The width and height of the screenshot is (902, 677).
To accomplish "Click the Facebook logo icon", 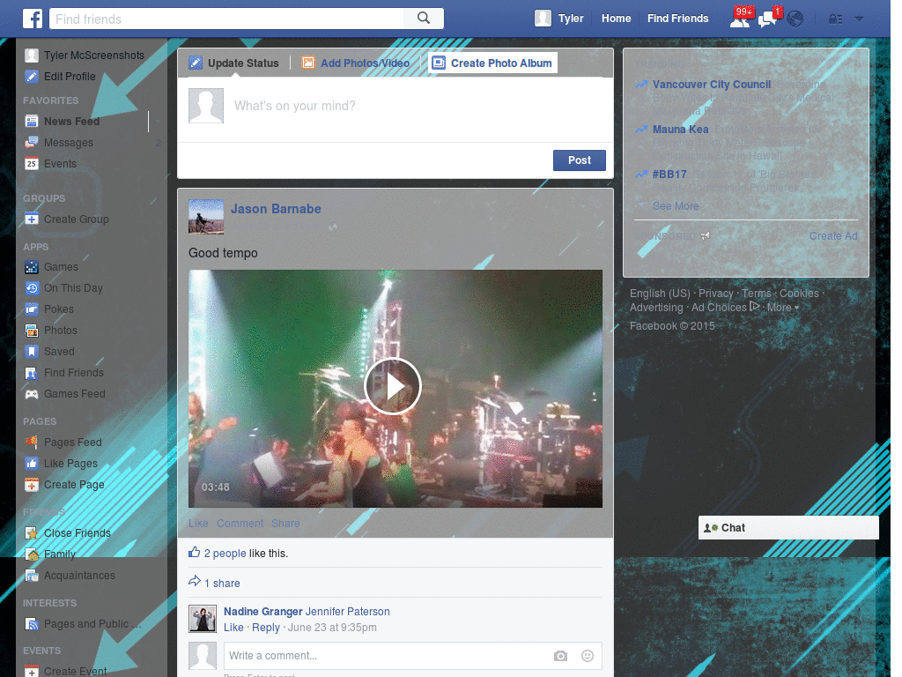I will point(33,19).
